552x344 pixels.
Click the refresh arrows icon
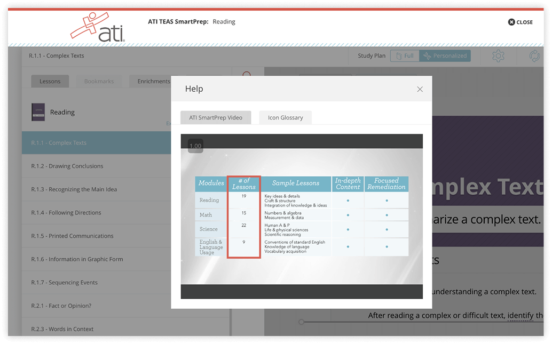534,56
